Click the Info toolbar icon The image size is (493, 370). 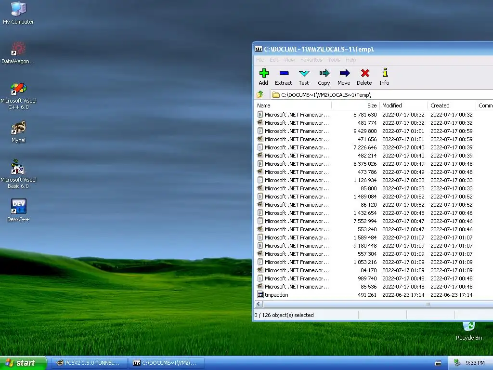pyautogui.click(x=385, y=73)
